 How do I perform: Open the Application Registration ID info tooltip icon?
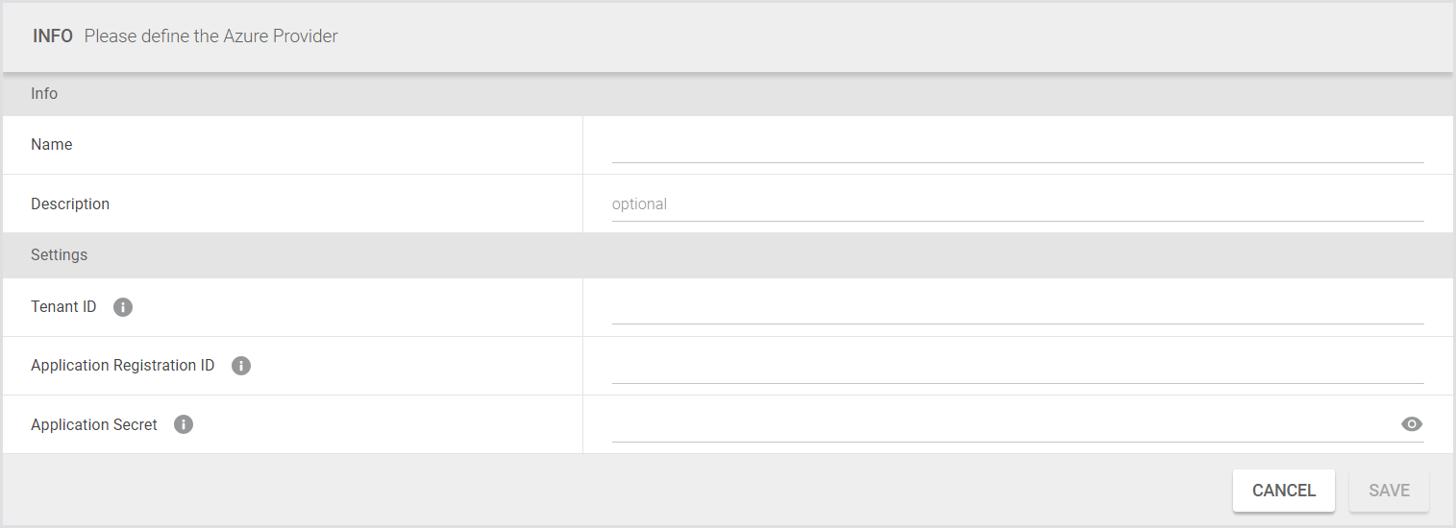(x=241, y=366)
